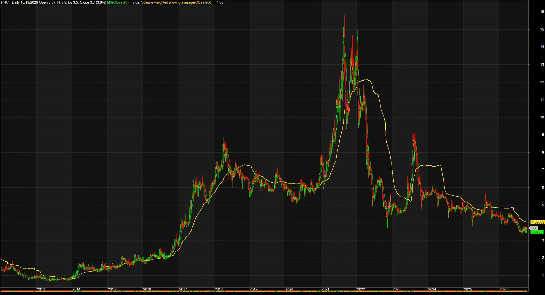Select the 2026 year label

(503, 289)
